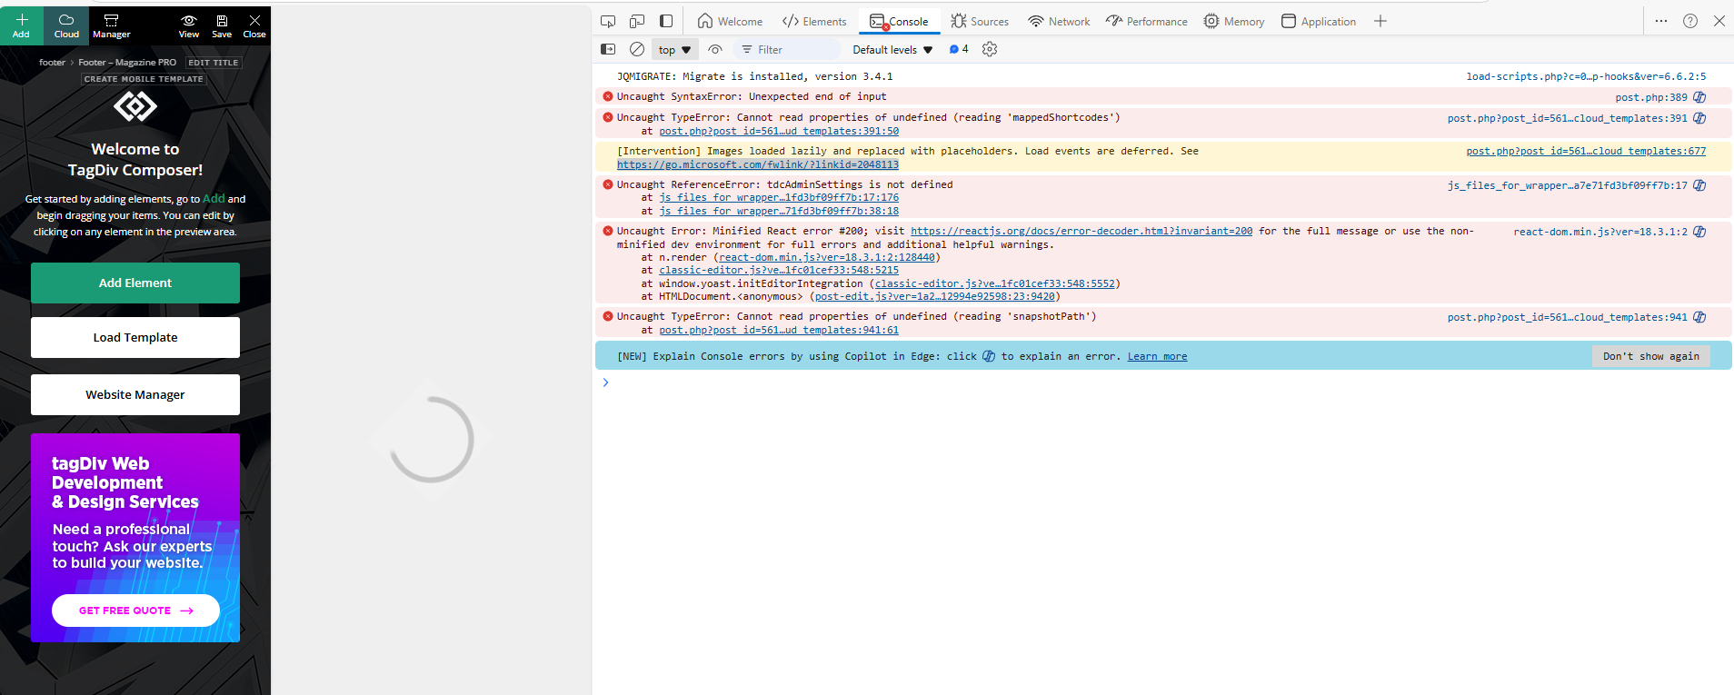Explain React error #200 with Copilot icon

tap(1699, 232)
